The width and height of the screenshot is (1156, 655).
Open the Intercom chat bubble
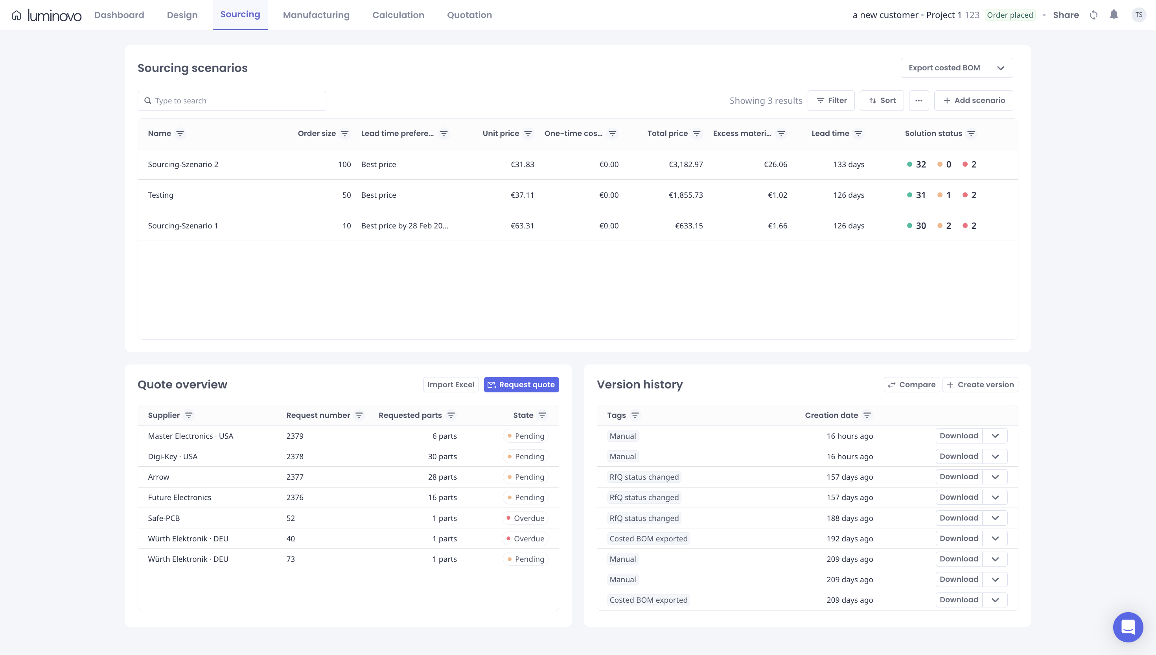[x=1128, y=627]
